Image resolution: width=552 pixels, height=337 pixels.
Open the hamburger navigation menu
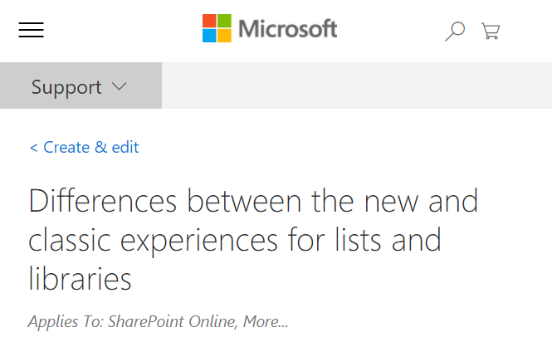point(31,30)
